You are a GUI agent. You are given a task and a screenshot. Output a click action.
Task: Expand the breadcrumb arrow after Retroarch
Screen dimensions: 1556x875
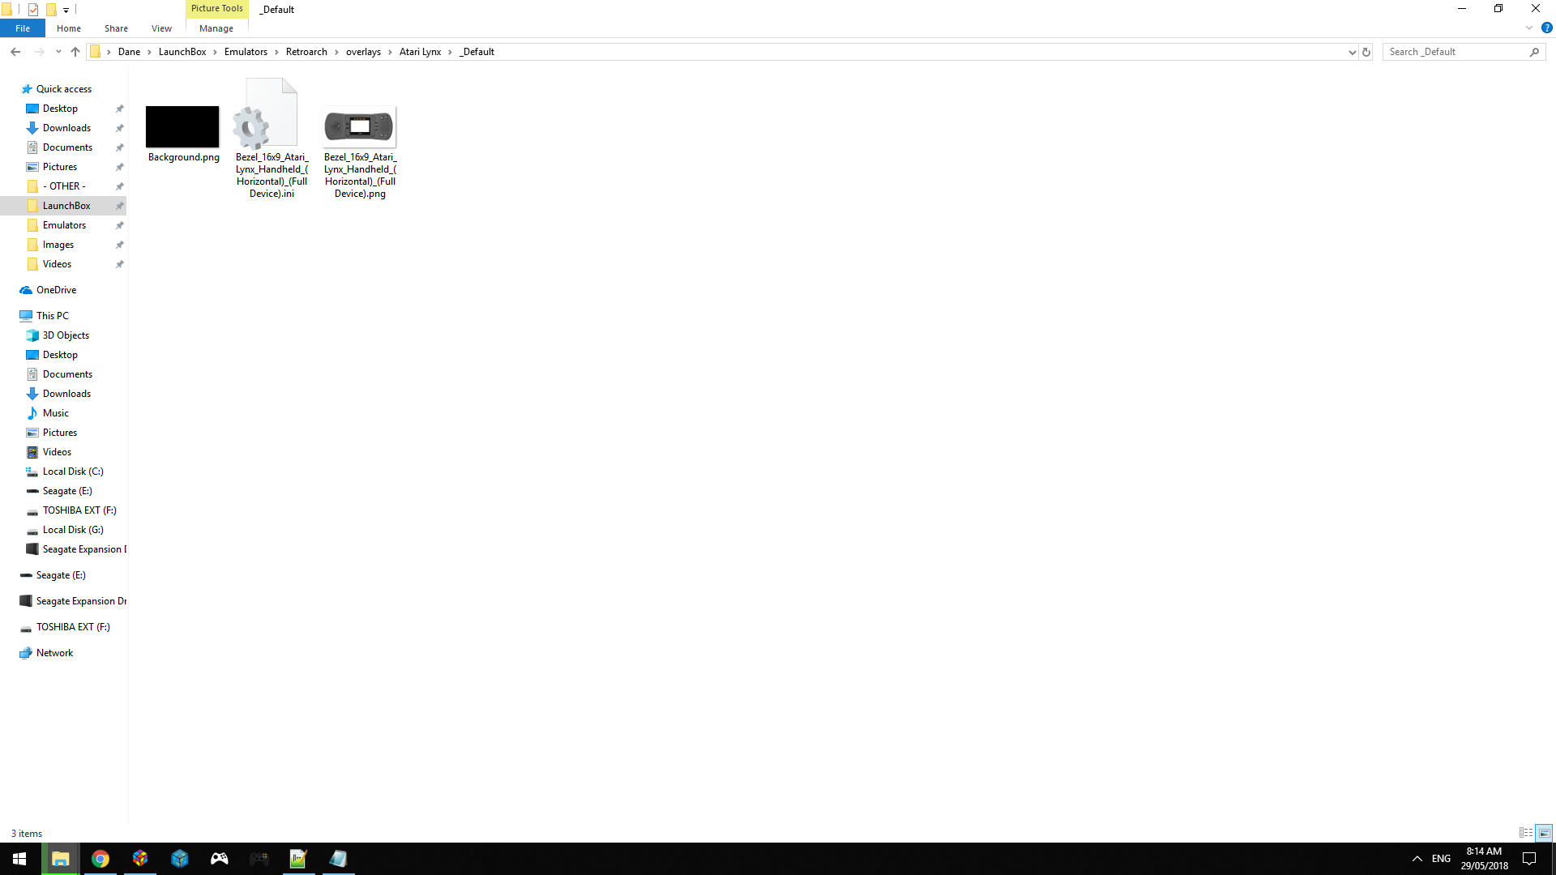point(336,52)
